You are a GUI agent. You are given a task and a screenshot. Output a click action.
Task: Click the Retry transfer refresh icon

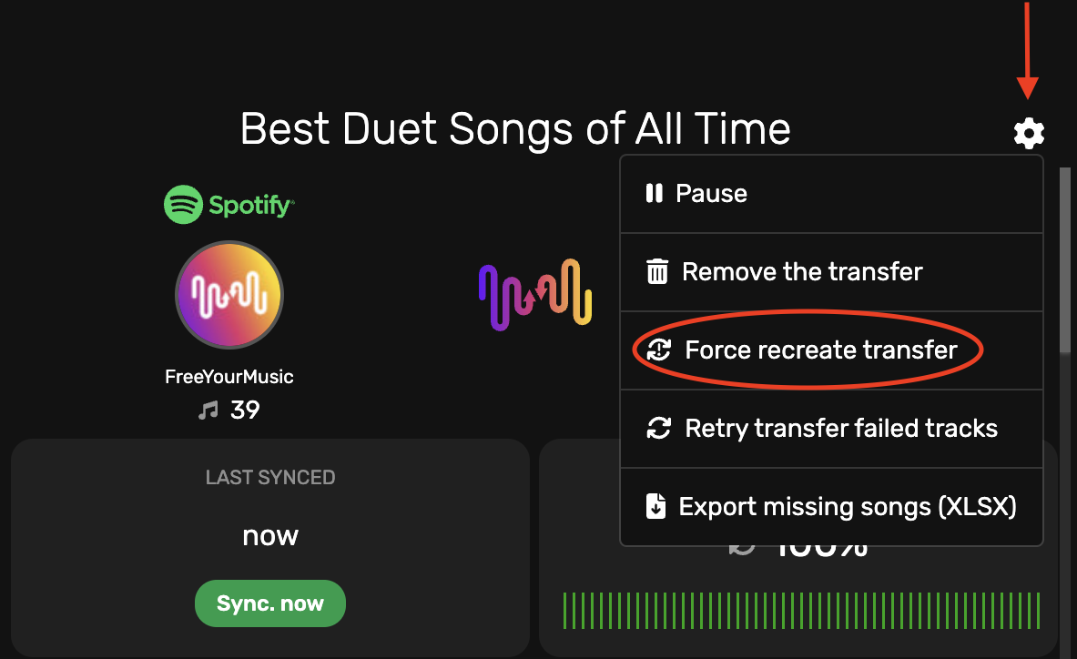pyautogui.click(x=658, y=428)
